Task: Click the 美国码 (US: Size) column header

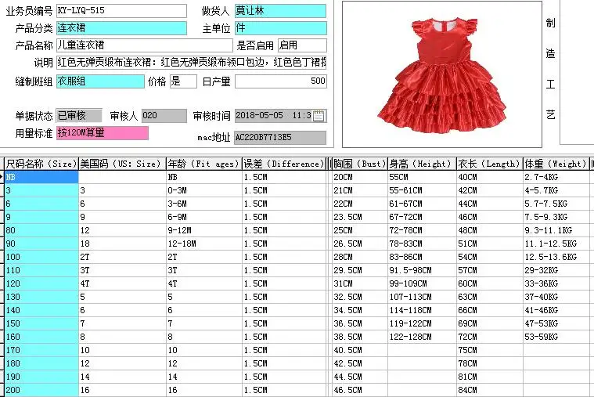Action: click(x=122, y=164)
